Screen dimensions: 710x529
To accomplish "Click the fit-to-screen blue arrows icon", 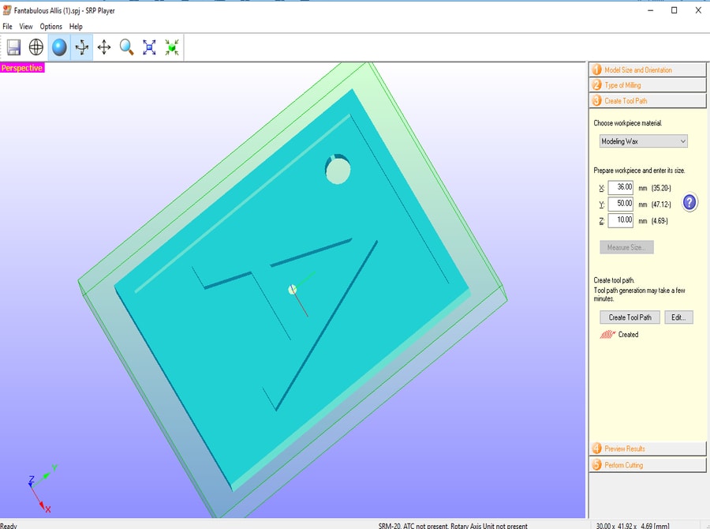I will 149,47.
